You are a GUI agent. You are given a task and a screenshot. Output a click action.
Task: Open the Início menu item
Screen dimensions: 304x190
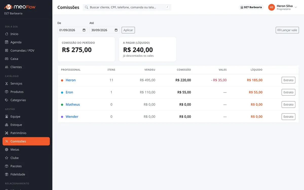tap(26, 34)
